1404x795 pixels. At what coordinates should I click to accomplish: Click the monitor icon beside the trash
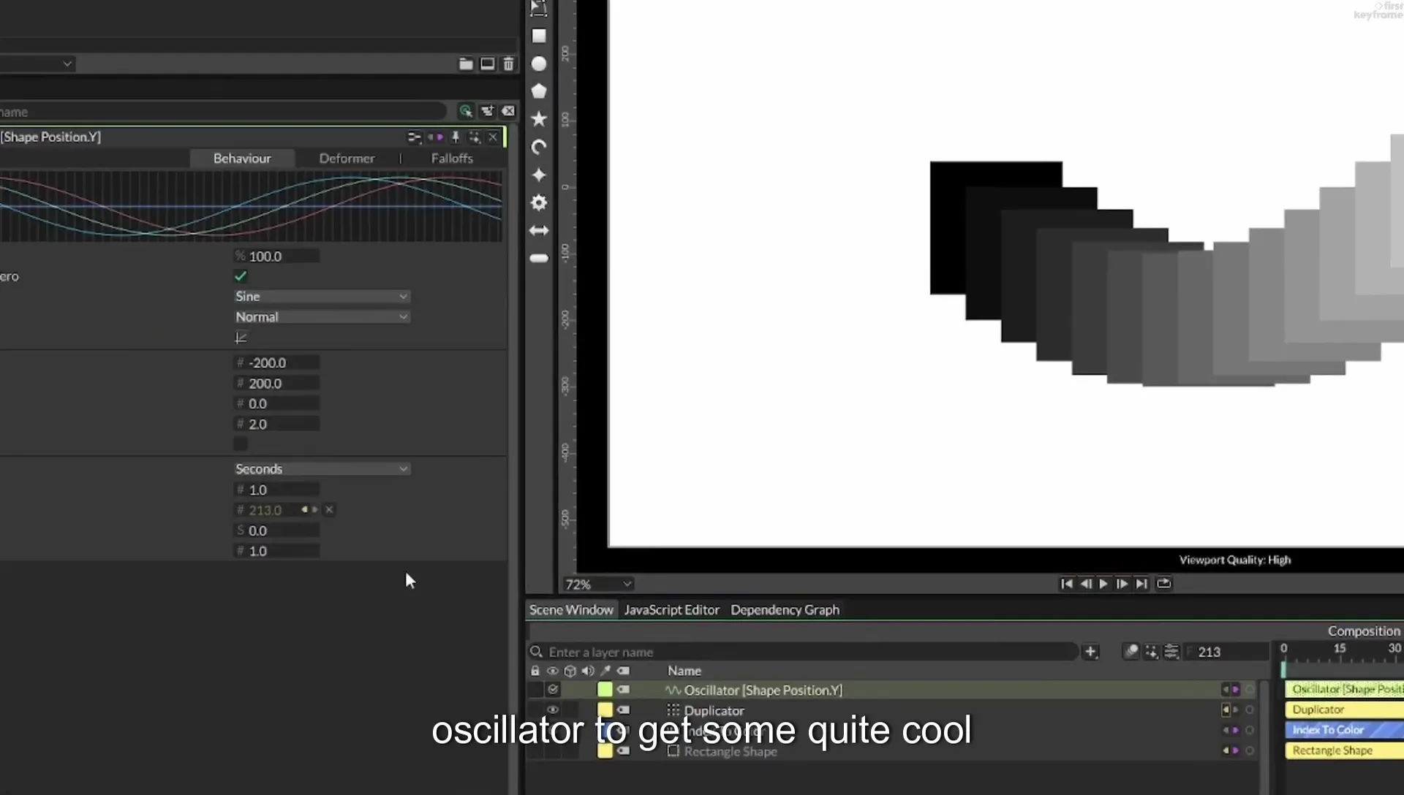point(487,64)
